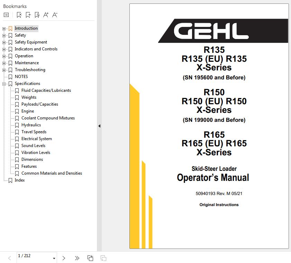The height and width of the screenshot is (263, 291).
Task: Open the Operation bookmark
Action: [24, 56]
